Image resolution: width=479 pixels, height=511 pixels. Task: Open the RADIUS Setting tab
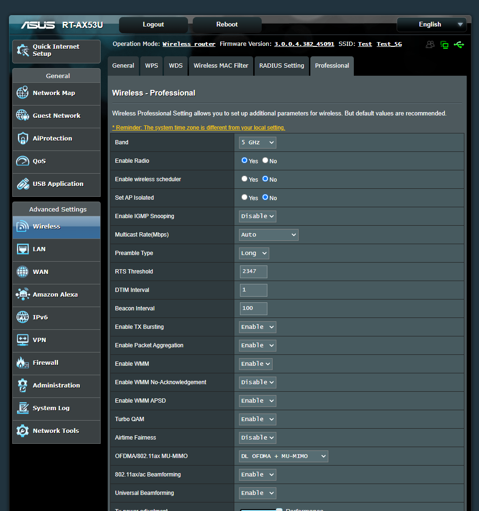282,66
